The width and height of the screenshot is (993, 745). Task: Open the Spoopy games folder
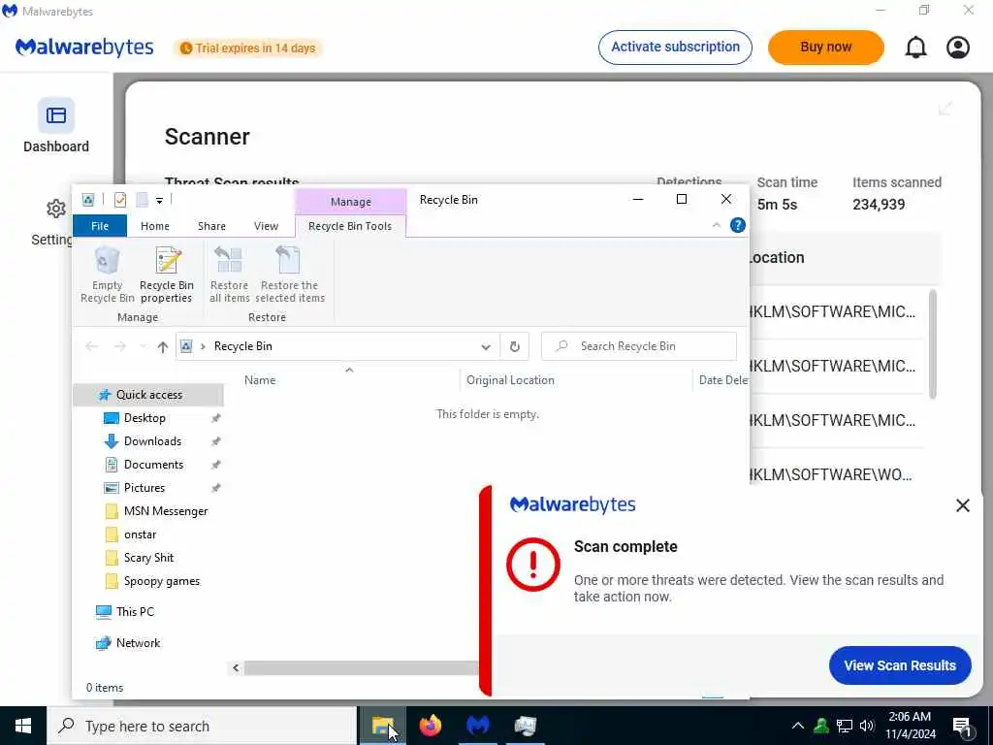pos(162,582)
